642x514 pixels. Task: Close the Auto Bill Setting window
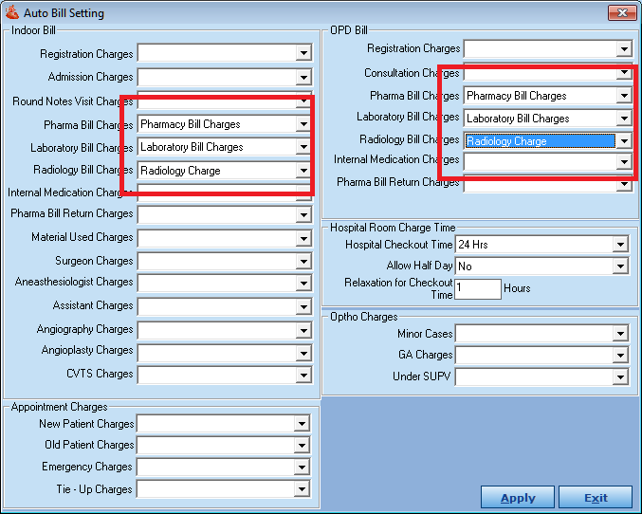(x=621, y=13)
